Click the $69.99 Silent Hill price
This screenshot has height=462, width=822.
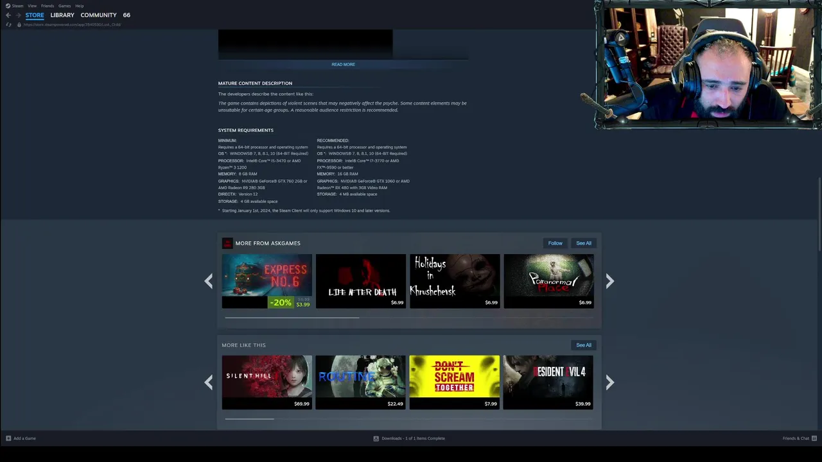coord(302,404)
